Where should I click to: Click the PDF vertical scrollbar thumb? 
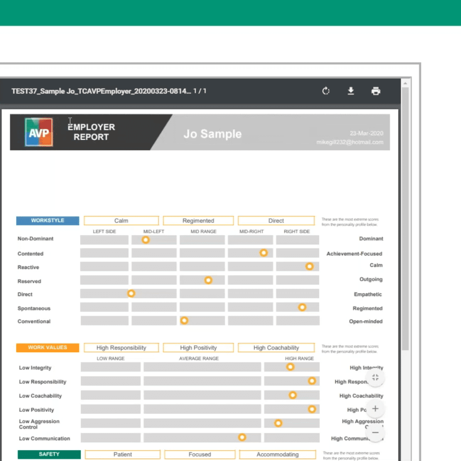tap(405, 216)
